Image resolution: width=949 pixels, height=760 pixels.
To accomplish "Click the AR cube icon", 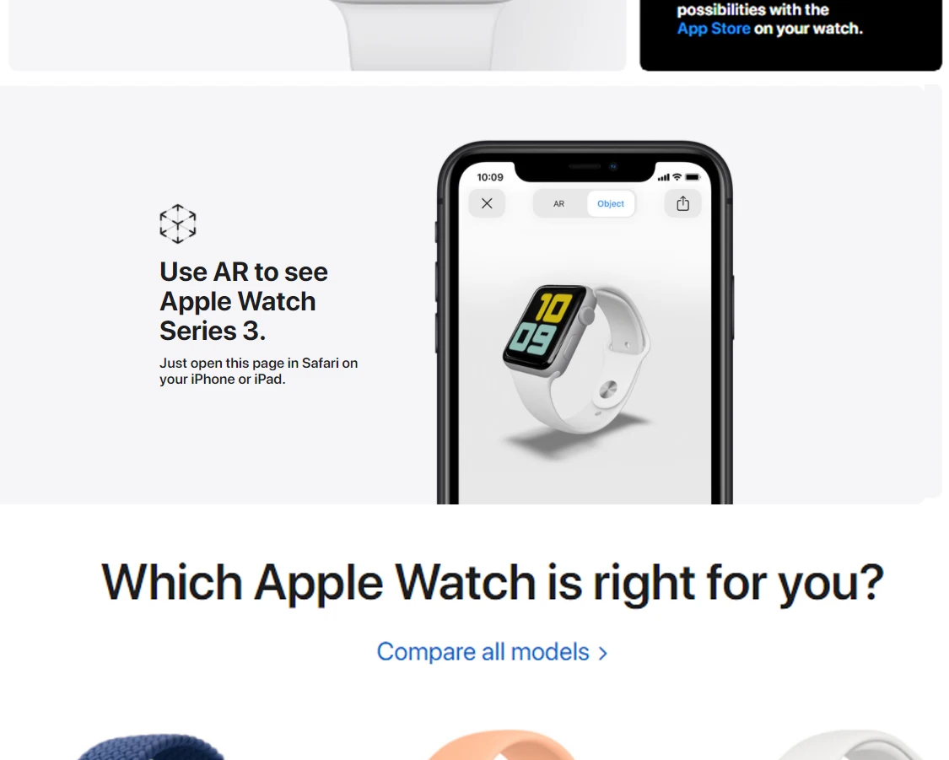I will coord(177,224).
